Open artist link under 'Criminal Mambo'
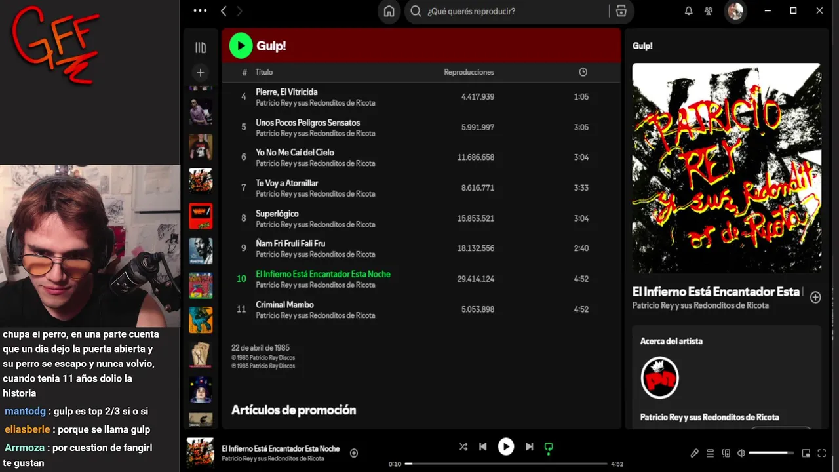839x472 pixels. 315,315
